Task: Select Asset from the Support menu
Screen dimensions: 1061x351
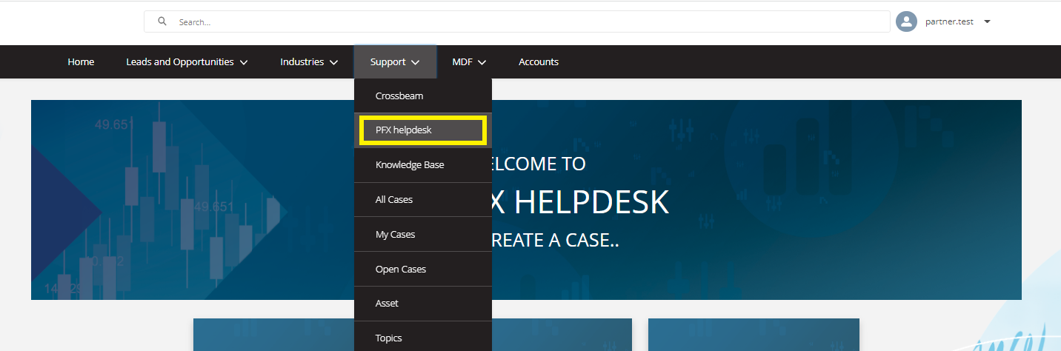Action: (387, 304)
